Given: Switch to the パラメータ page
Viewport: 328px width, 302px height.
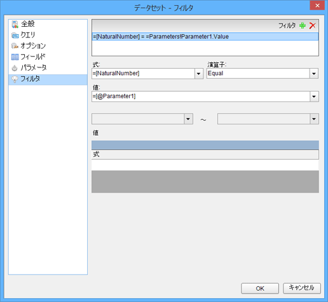Looking at the screenshot, I should 33,68.
